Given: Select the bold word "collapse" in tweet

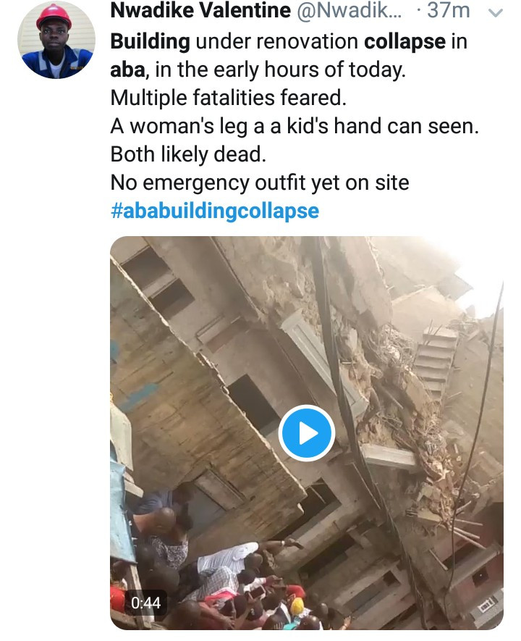Looking at the screenshot, I should (404, 41).
